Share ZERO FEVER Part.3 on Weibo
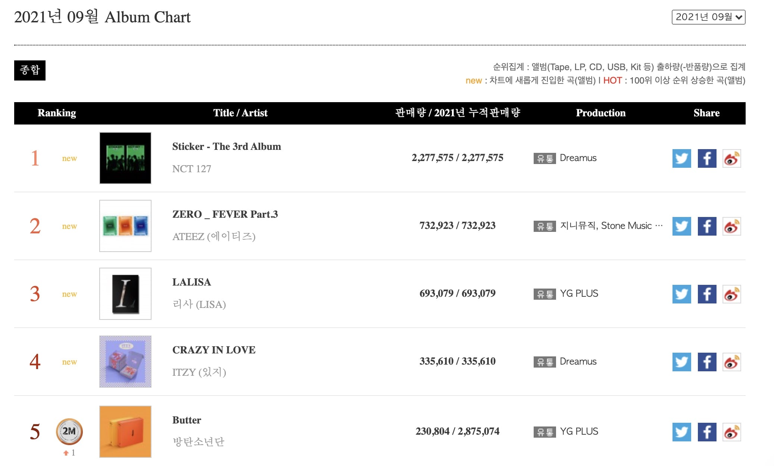The image size is (774, 466). (x=731, y=226)
